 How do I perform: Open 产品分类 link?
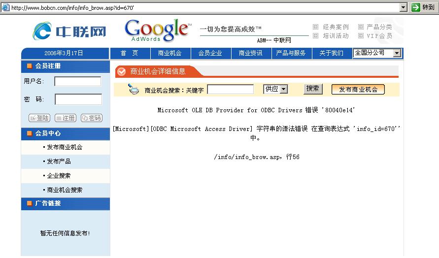coord(379,27)
